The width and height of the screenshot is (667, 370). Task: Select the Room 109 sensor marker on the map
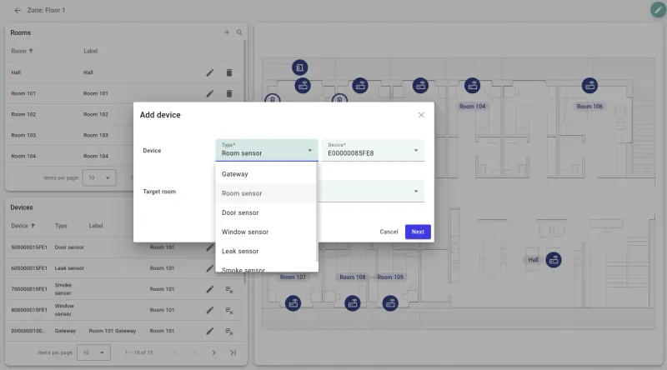[390, 303]
